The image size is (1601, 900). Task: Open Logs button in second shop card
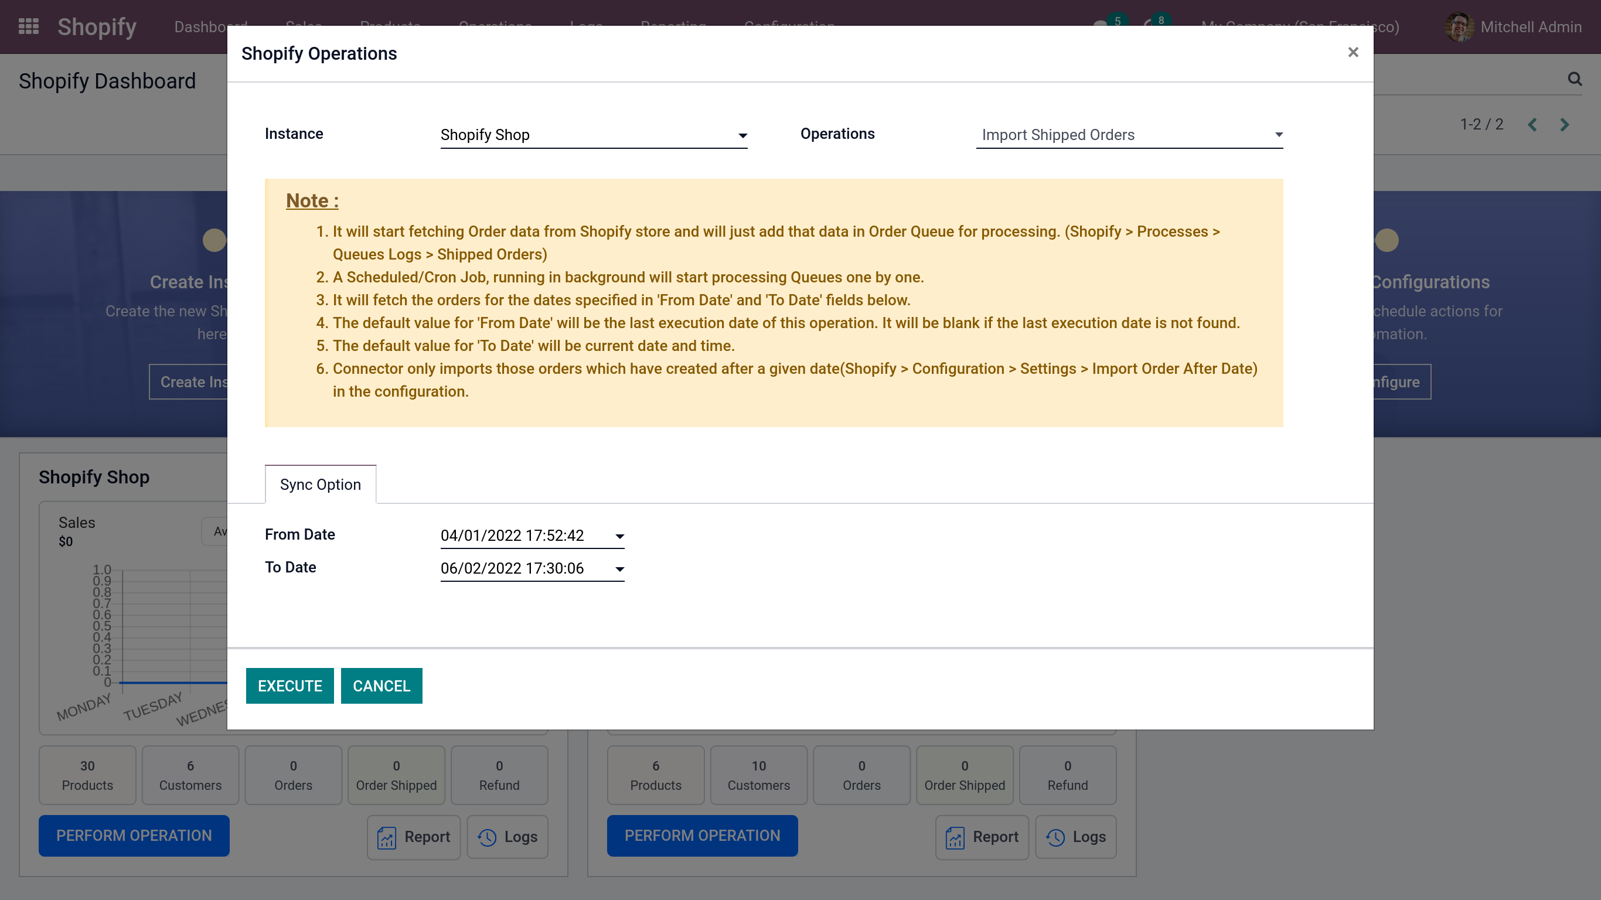tap(1076, 837)
